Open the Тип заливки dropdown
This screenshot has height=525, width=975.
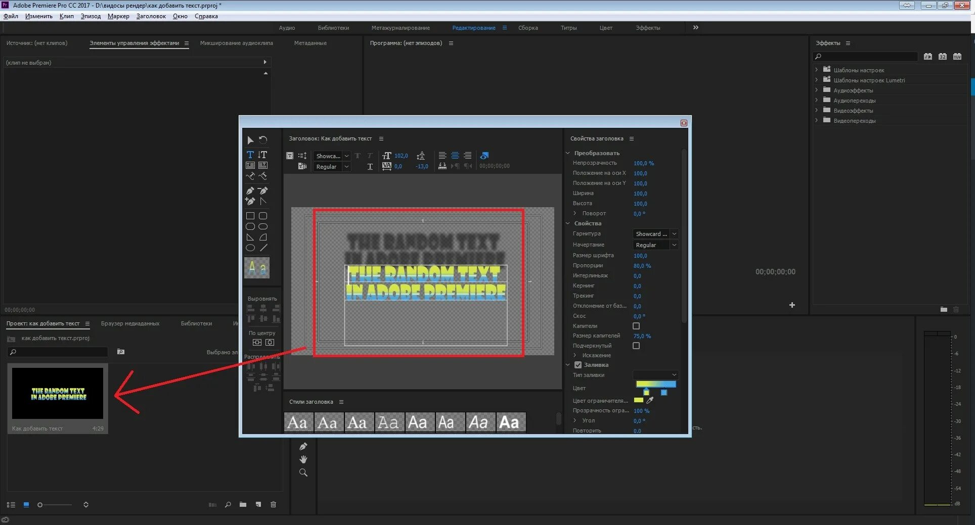[655, 375]
